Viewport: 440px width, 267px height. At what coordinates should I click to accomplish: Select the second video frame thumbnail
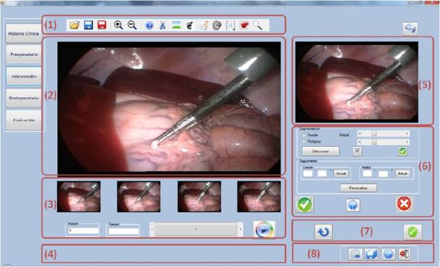click(x=138, y=196)
